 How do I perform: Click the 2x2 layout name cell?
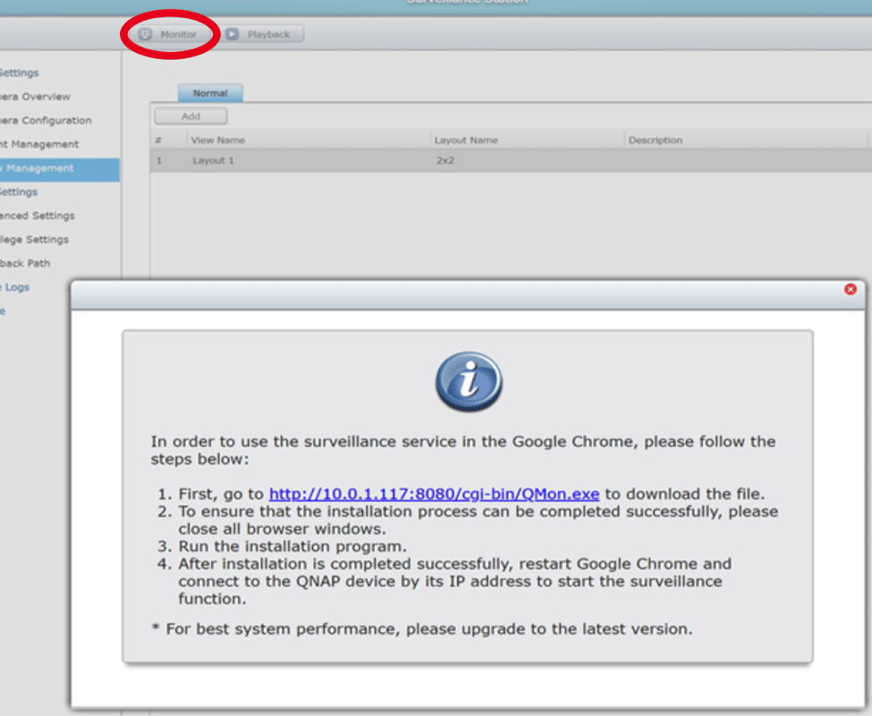pos(444,161)
